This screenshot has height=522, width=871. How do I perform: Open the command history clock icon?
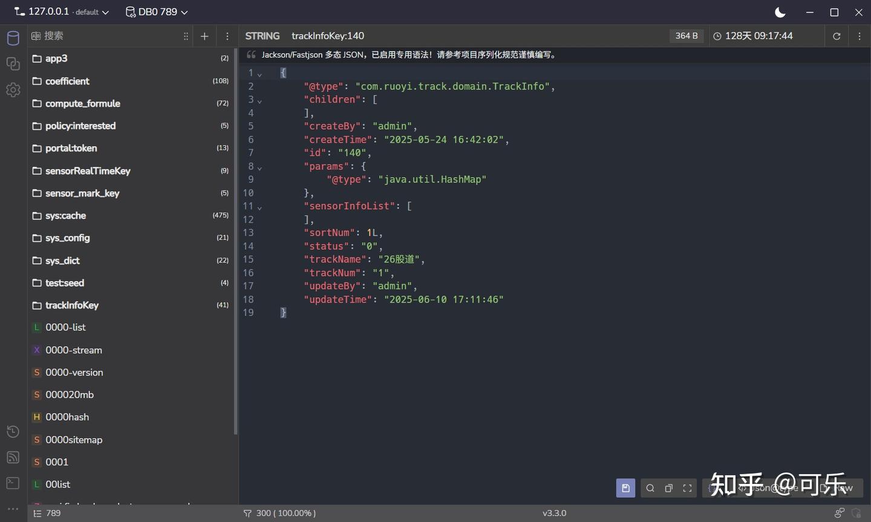pyautogui.click(x=13, y=431)
